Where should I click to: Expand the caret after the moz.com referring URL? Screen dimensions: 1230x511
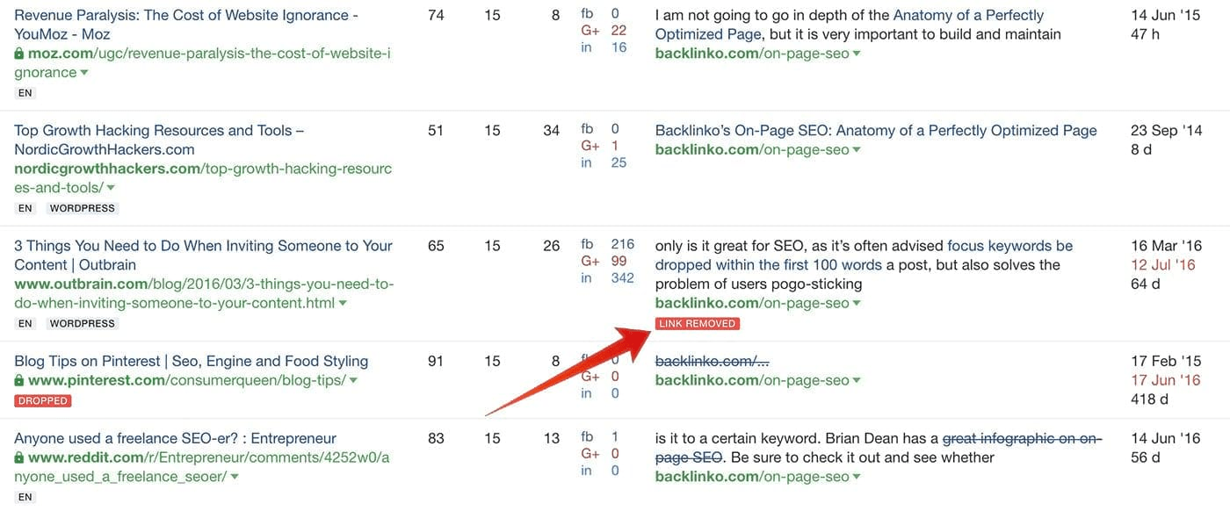pyautogui.click(x=84, y=73)
